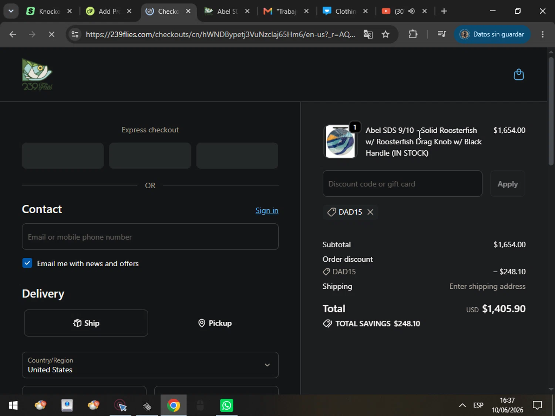Show hidden system tray icons
This screenshot has height=416, width=555.
462,405
